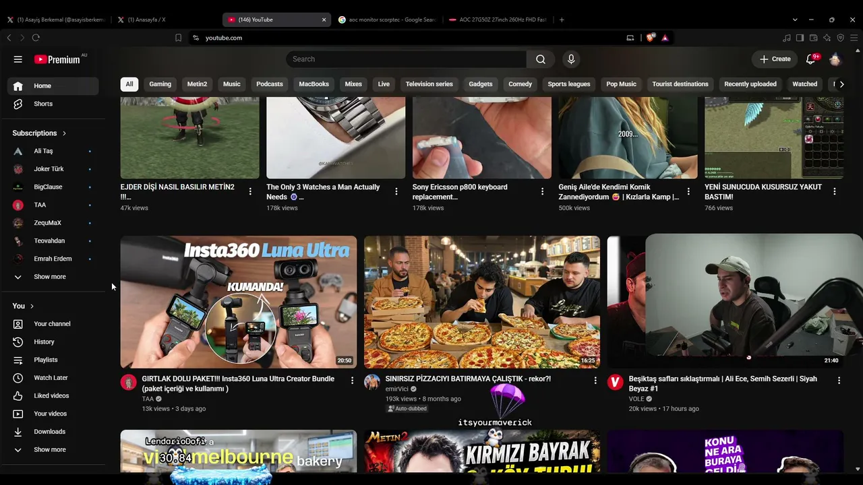Open the Insta360 Luna Ultra video thumbnail

click(239, 302)
